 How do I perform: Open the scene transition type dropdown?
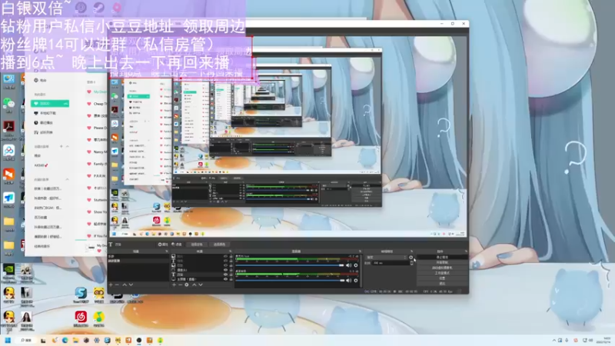coord(387,258)
